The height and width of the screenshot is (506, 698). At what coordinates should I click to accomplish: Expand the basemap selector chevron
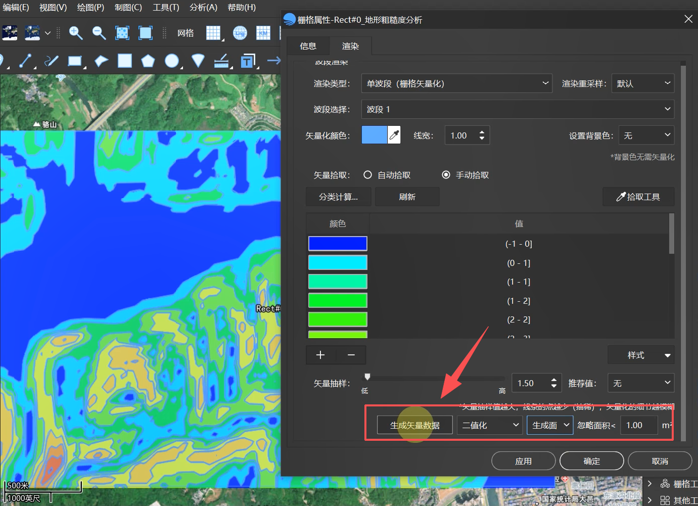(48, 33)
